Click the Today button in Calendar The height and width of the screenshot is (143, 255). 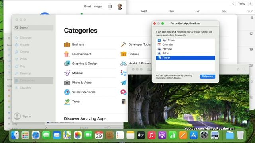click(x=242, y=4)
